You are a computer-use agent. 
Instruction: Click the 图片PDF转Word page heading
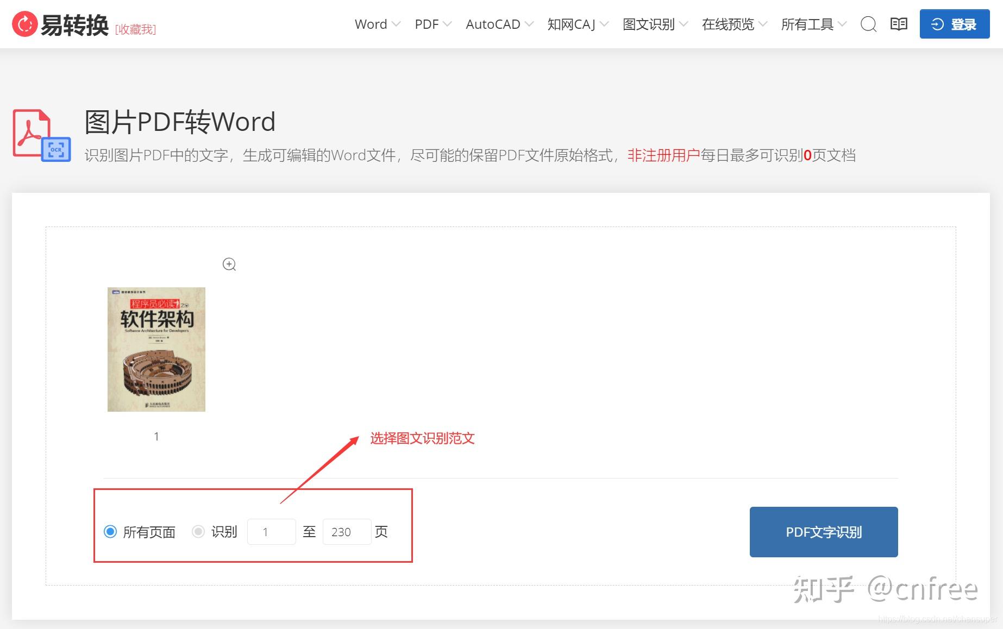pyautogui.click(x=180, y=122)
